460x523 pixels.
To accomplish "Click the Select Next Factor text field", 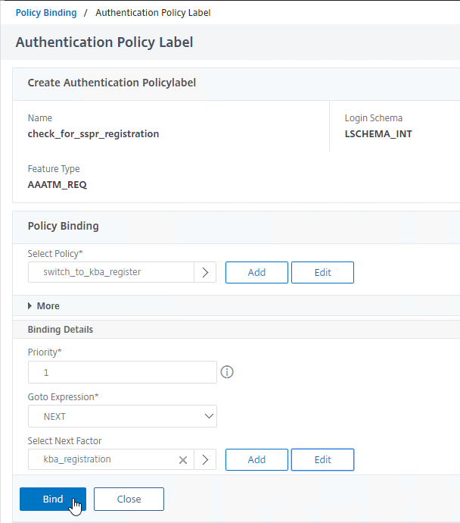I will coord(103,459).
